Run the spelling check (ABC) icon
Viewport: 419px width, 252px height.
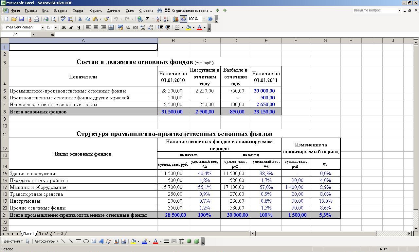(63, 19)
